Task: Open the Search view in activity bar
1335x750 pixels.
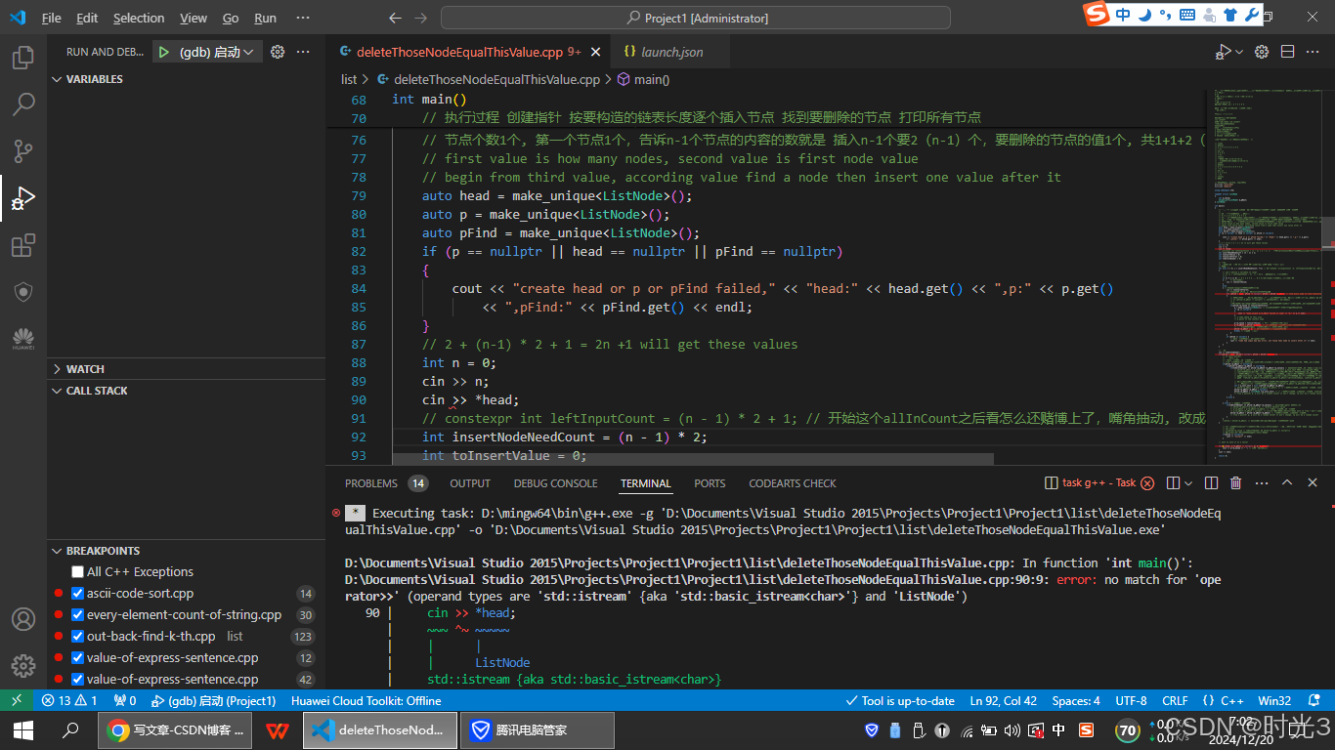Action: [23, 104]
